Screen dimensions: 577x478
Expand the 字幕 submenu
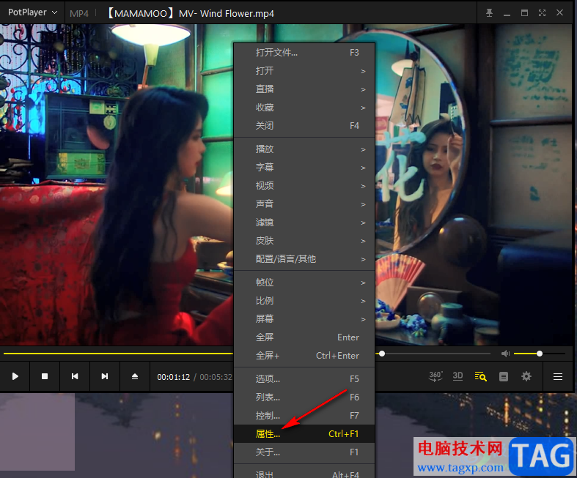(x=304, y=168)
